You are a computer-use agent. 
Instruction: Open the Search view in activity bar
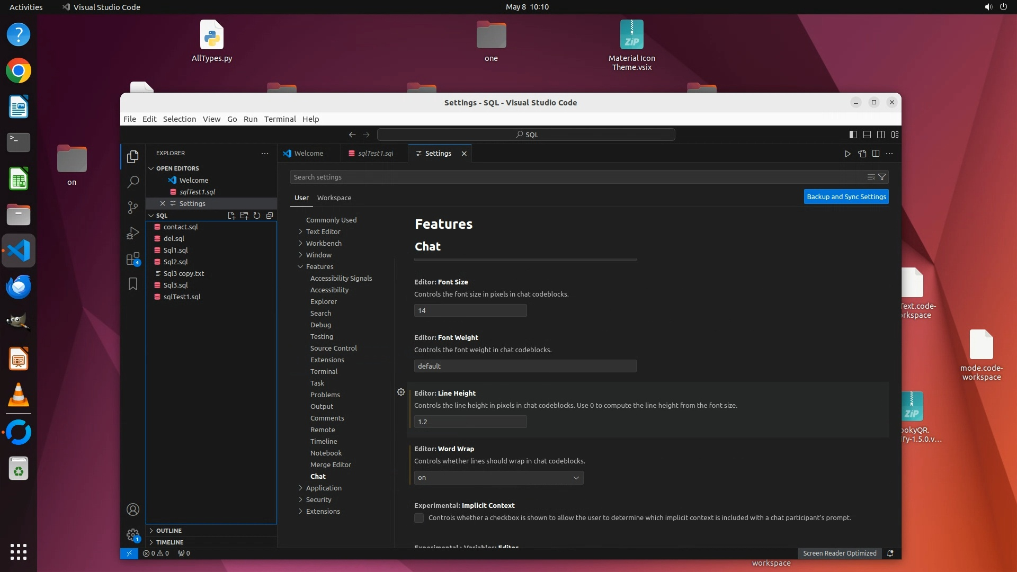pos(132,182)
